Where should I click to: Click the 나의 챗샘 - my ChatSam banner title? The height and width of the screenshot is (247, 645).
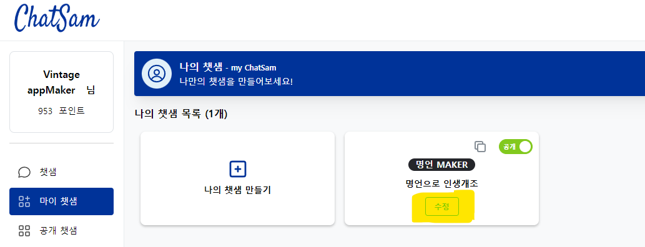click(x=228, y=67)
